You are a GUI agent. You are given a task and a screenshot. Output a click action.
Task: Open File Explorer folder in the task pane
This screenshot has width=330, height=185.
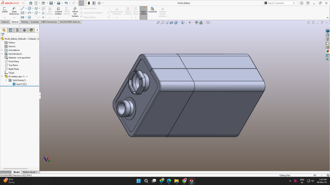(x=327, y=43)
